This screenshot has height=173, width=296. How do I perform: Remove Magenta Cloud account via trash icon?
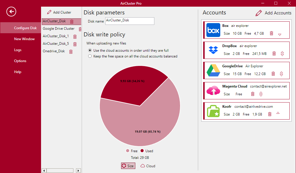coord(253,94)
